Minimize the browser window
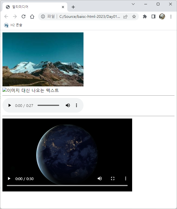This screenshot has width=177, height=209. coord(146,4)
